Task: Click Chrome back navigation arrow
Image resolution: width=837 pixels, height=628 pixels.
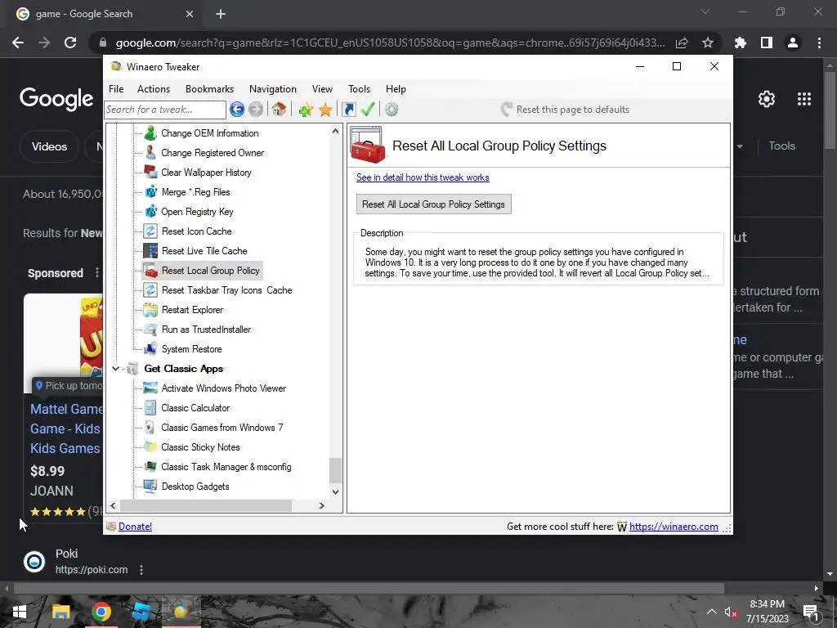Action: point(18,43)
